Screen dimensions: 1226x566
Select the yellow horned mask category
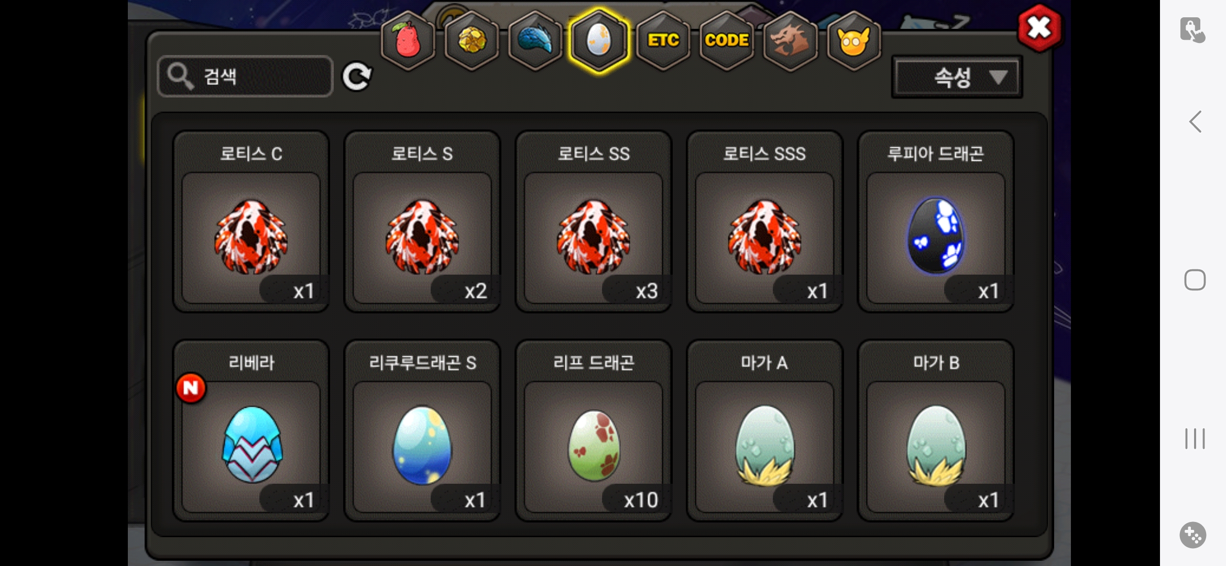pyautogui.click(x=853, y=40)
